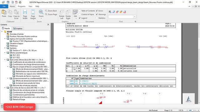The height and width of the screenshot is (112, 200).
Task: Switch to the Home ribbon tab
Action: (x=12, y=6)
